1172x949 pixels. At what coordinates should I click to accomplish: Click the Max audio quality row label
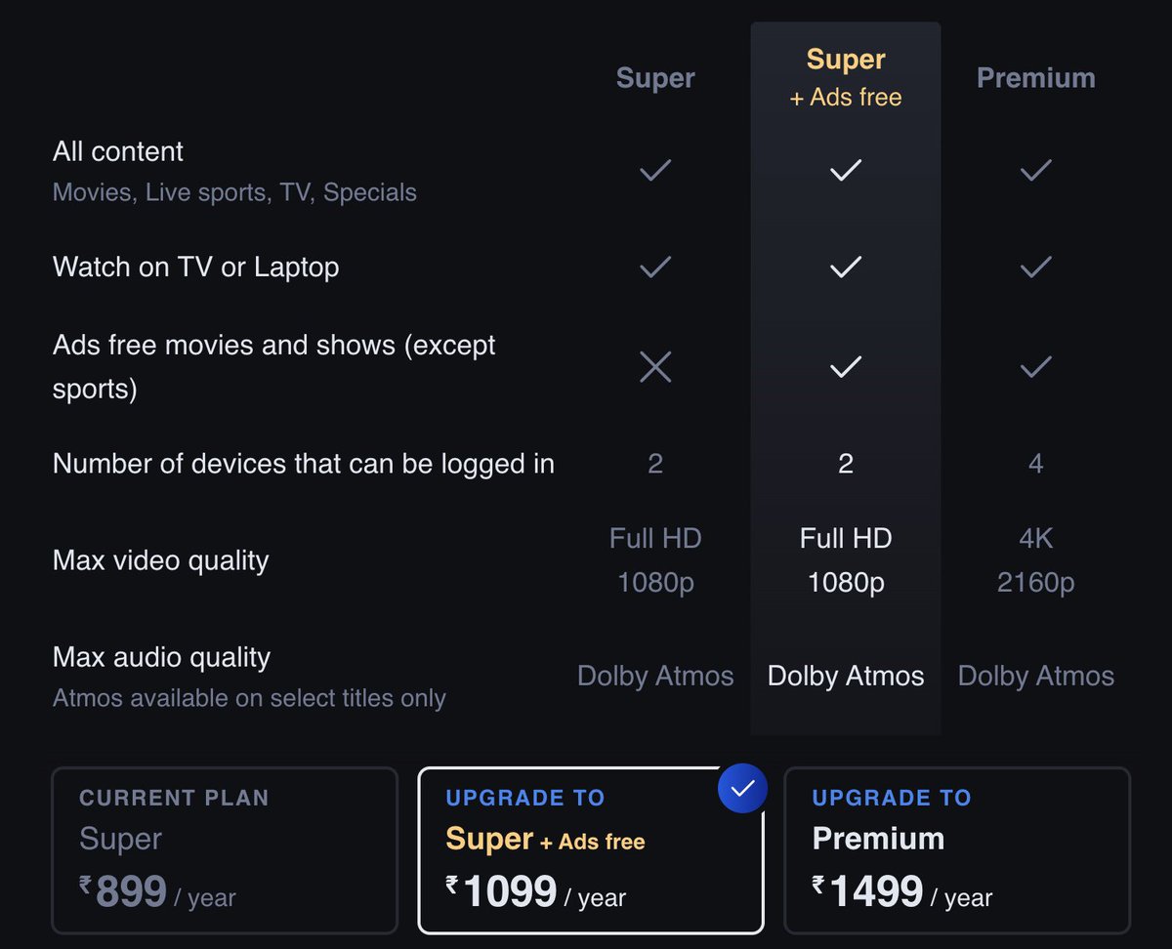click(162, 658)
